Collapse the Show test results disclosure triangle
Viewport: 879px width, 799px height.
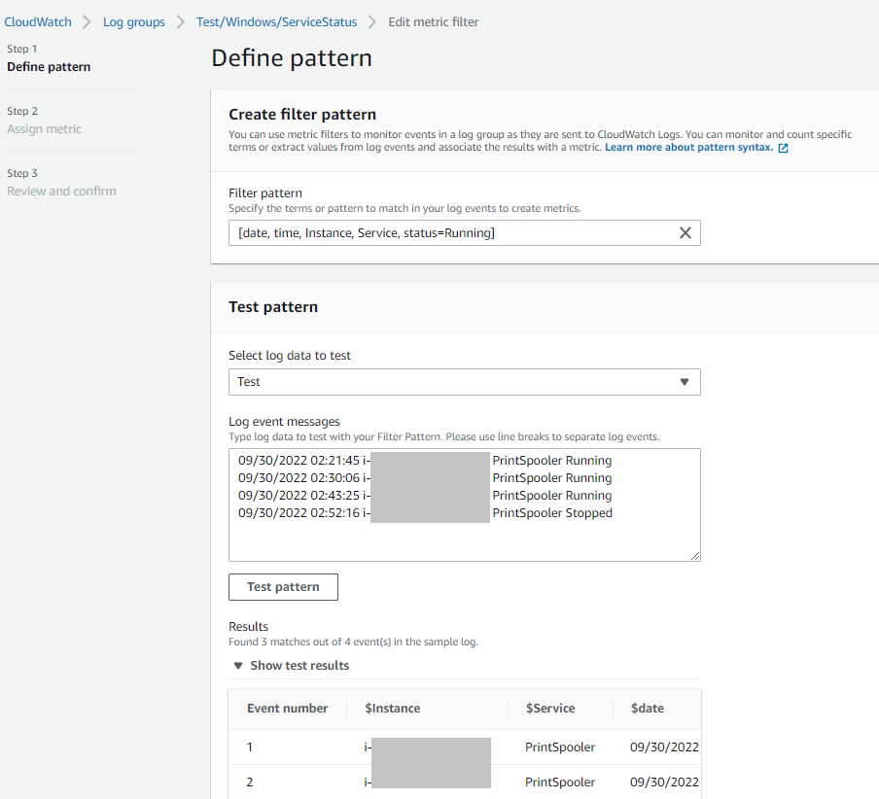point(238,665)
